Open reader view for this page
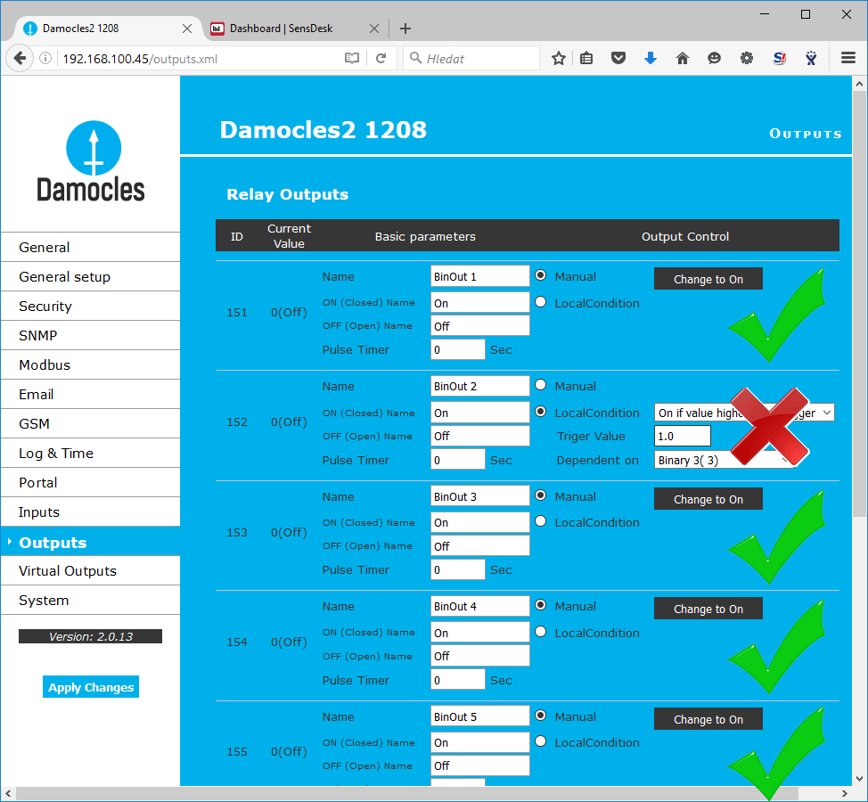 pos(351,58)
